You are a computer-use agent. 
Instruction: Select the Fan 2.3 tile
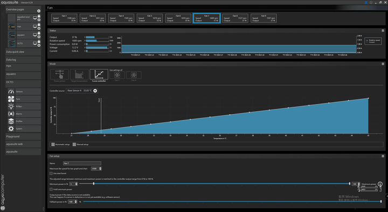[93, 18]
